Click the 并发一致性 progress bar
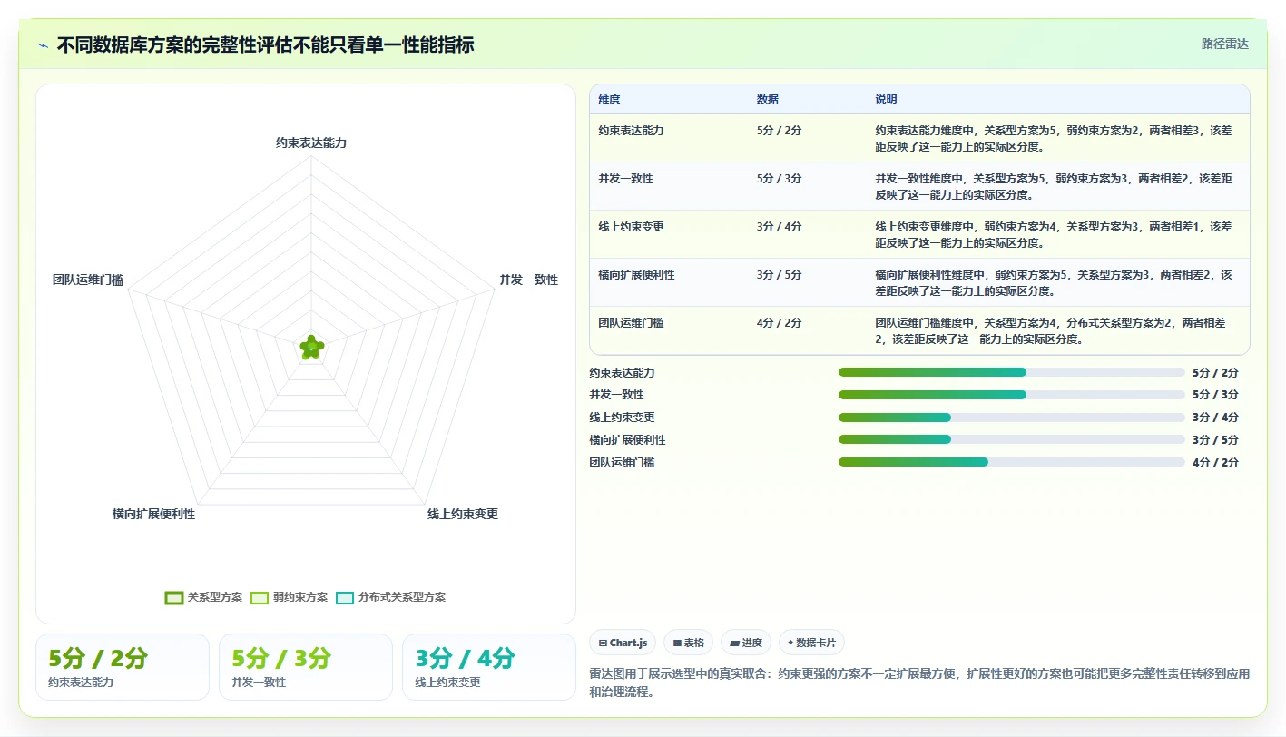Viewport: 1286px width, 737px height. click(1012, 395)
